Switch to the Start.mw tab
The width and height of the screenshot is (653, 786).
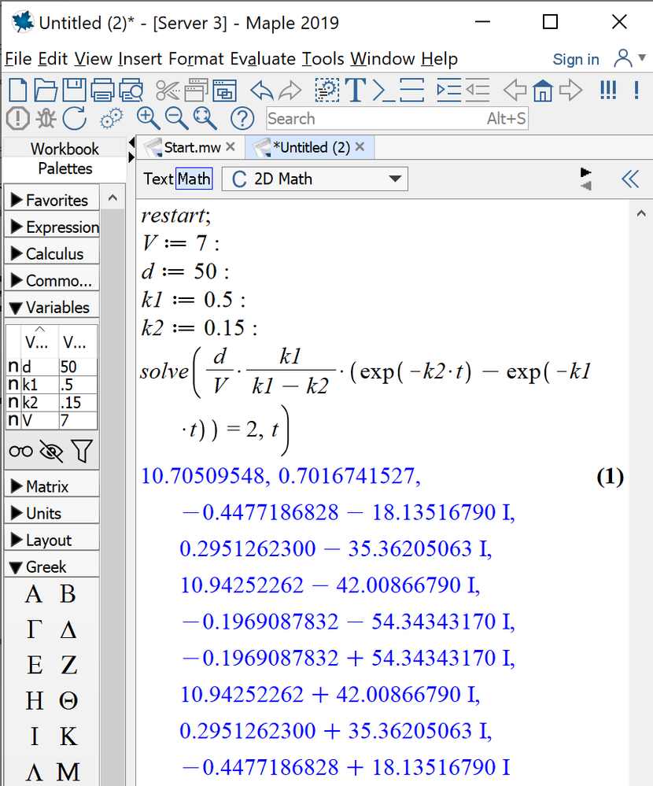[x=191, y=147]
